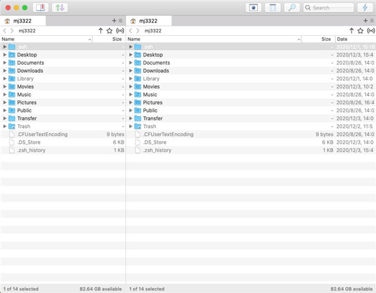This screenshot has width=376, height=293.
Task: Add a new tab in left pane
Action: coord(114,21)
